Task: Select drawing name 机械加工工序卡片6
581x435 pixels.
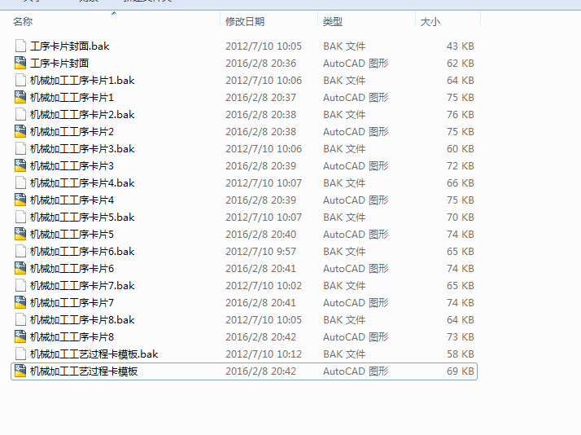Action: (x=72, y=268)
